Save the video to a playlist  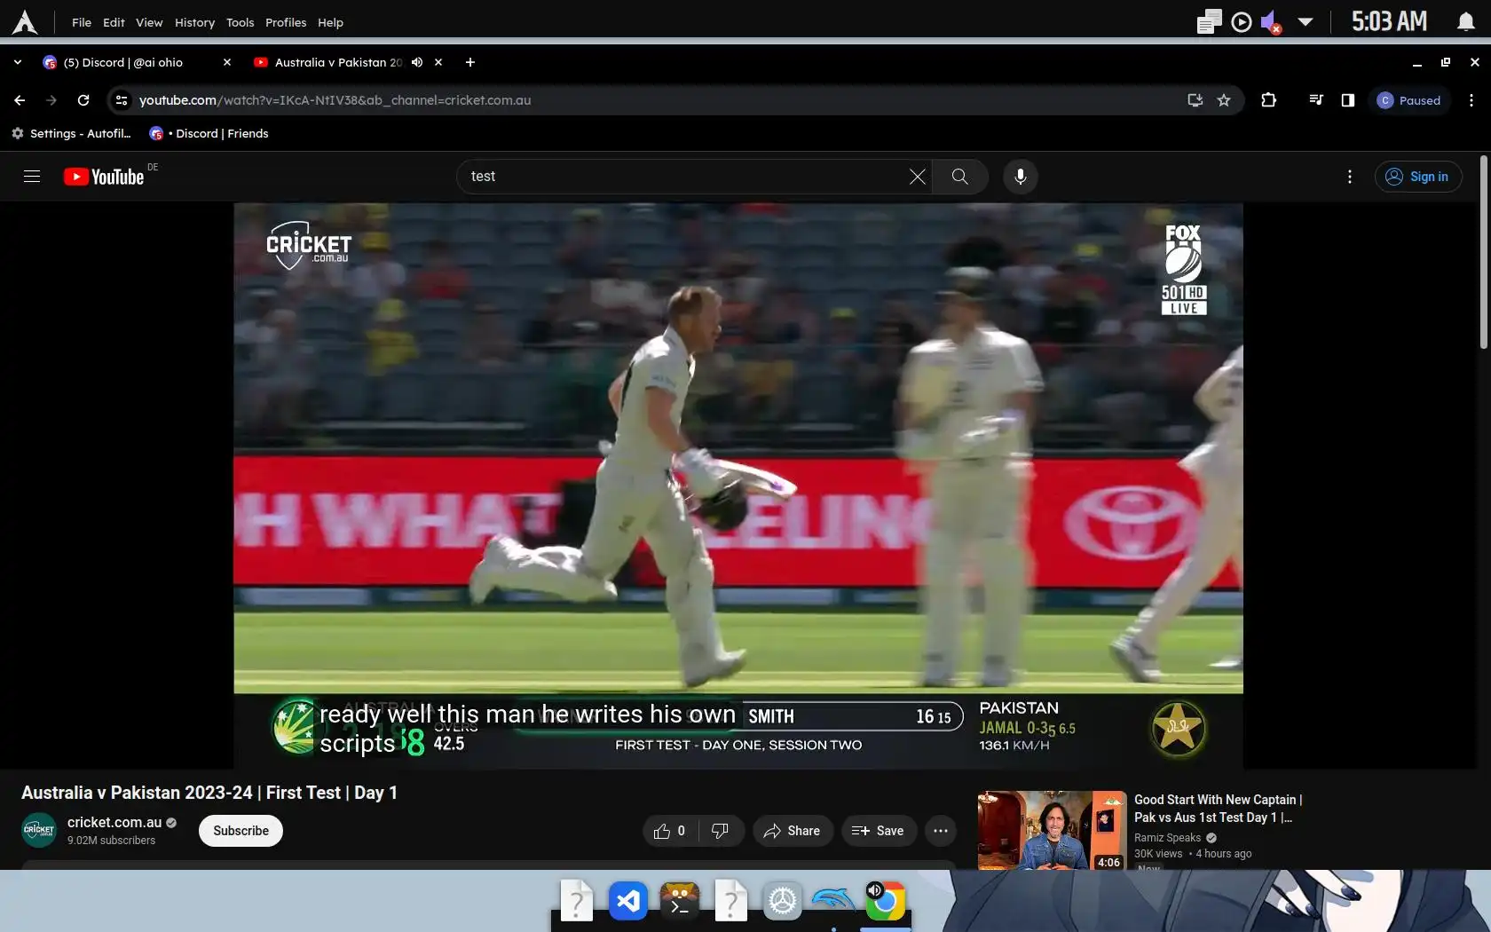tap(879, 831)
